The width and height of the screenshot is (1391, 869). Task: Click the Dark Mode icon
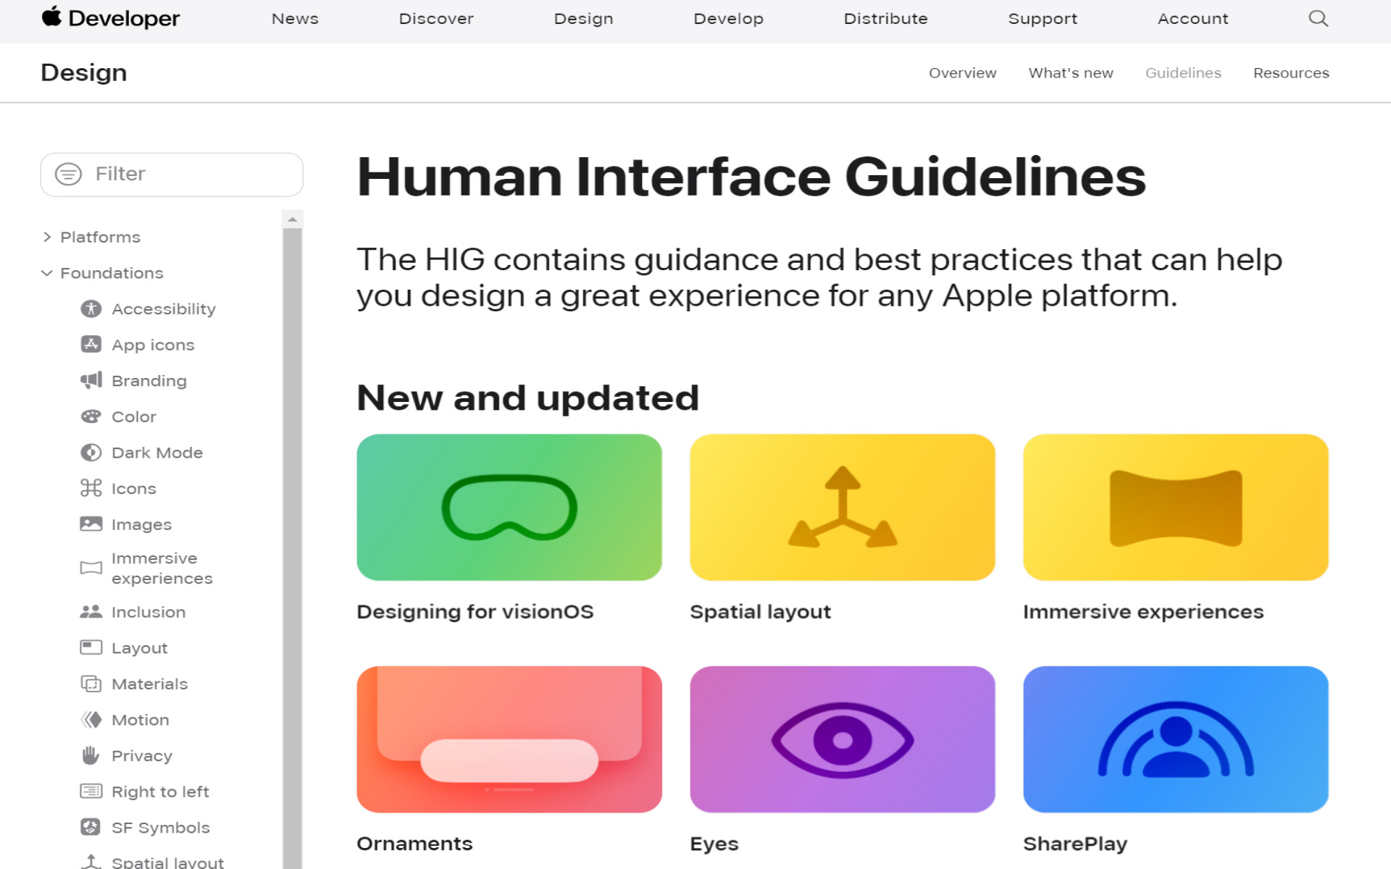pyautogui.click(x=91, y=453)
